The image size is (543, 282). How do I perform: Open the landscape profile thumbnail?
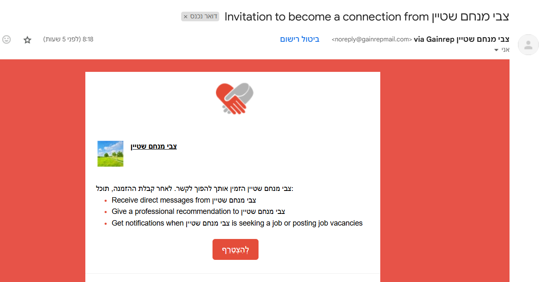point(110,154)
